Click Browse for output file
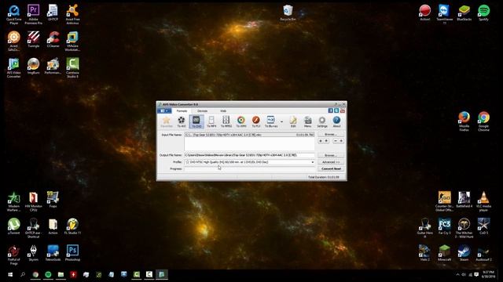This screenshot has width=503, height=282. pos(331,155)
